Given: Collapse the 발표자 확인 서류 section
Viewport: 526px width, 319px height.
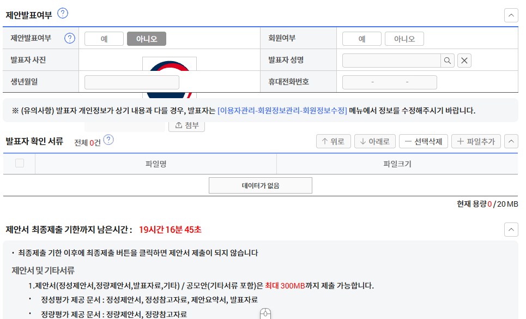Looking at the screenshot, I should point(511,141).
